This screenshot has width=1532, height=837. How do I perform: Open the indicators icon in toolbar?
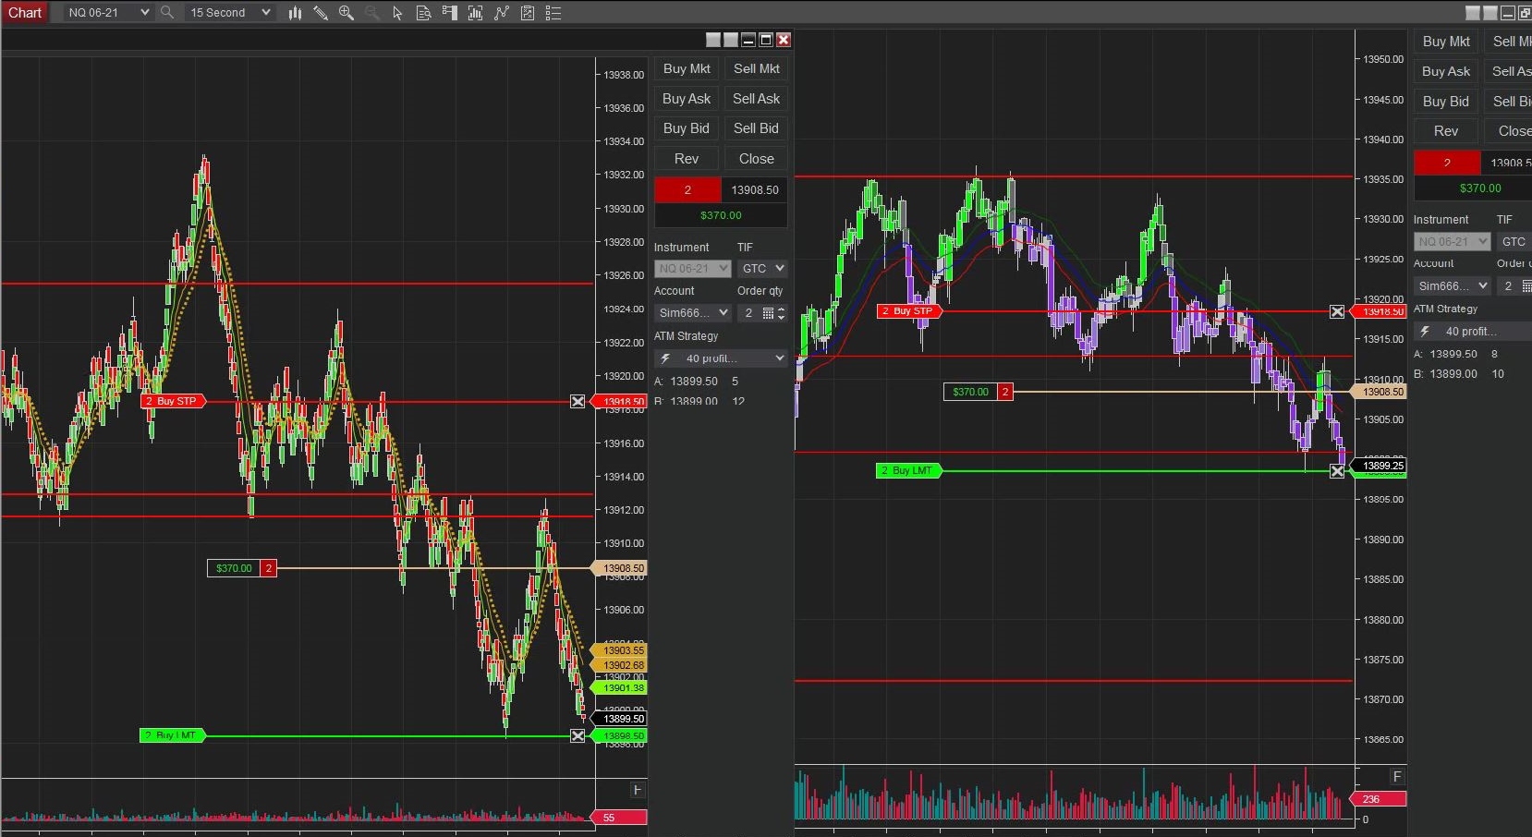click(x=475, y=13)
